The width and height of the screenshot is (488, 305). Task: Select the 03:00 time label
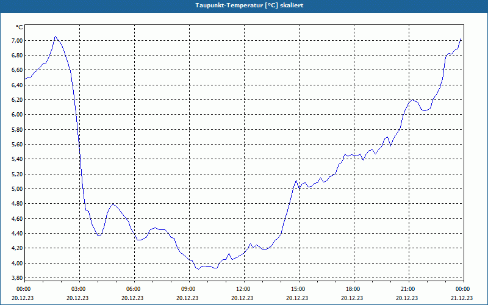[79, 289]
